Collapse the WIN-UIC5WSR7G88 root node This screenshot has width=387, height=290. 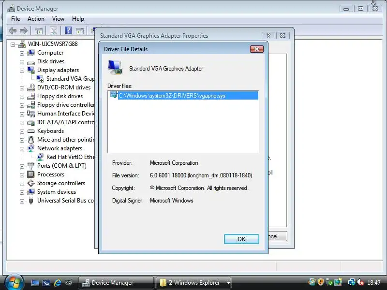[13, 44]
